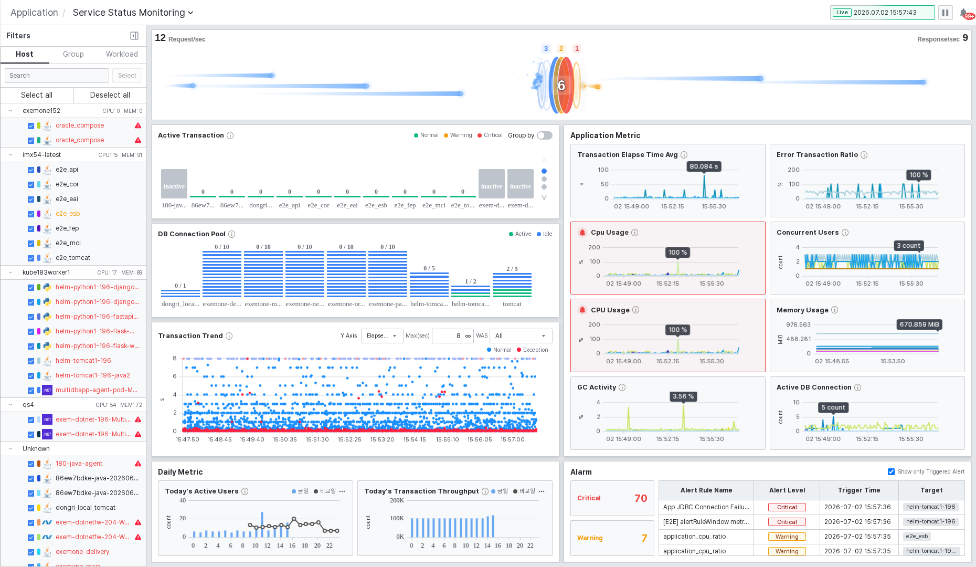Open the Y Axis Elapse dropdown
Image resolution: width=976 pixels, height=567 pixels.
click(382, 336)
